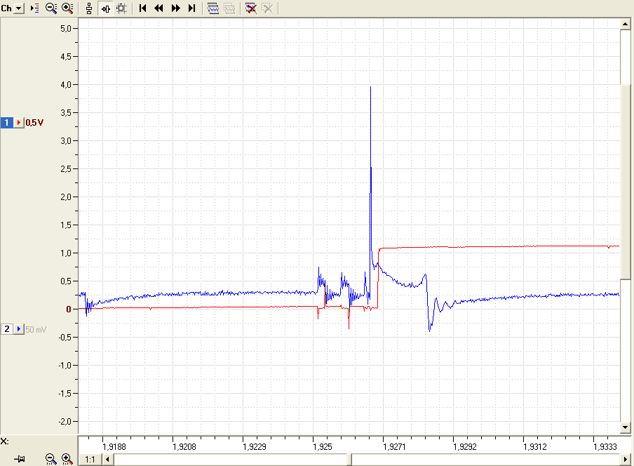
Task: Click the time axis label 1,925
Action: [323, 446]
